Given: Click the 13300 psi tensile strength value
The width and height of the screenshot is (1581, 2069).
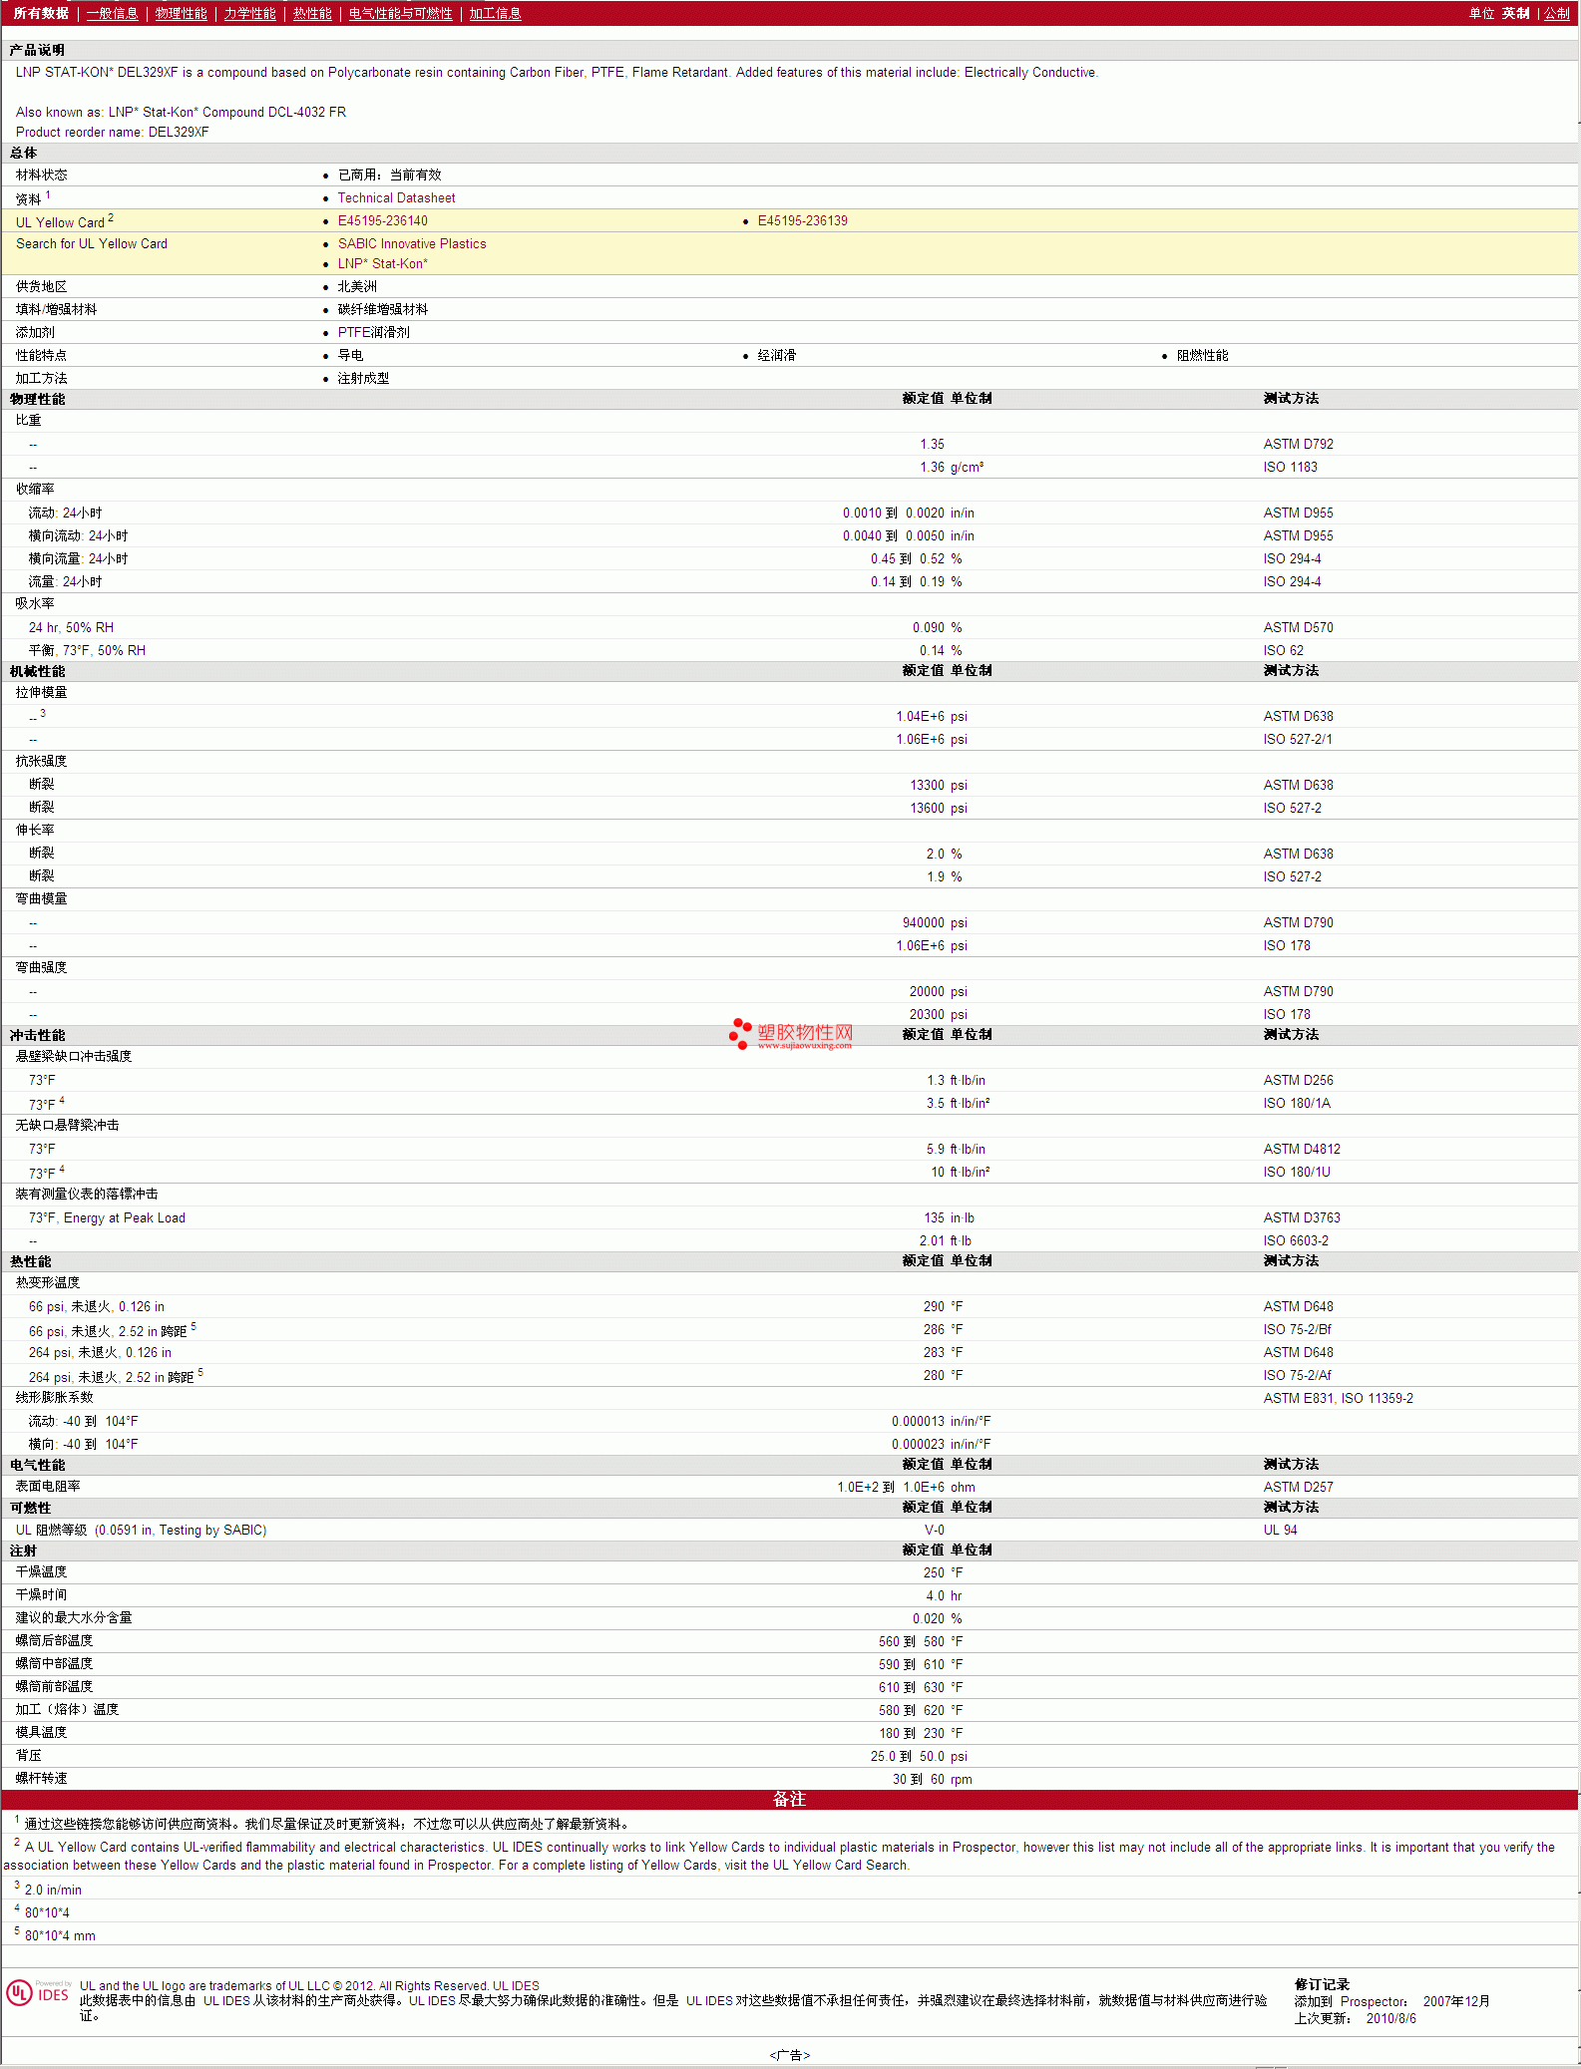Looking at the screenshot, I should [938, 785].
